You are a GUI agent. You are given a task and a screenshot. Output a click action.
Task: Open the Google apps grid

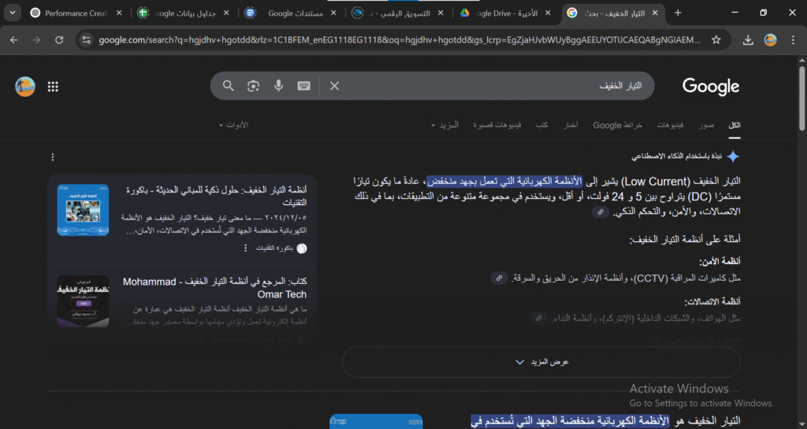[x=53, y=87]
